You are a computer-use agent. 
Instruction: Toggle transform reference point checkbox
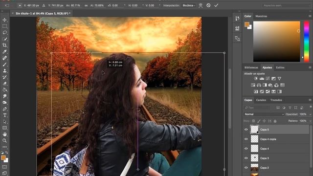(x=20, y=5)
